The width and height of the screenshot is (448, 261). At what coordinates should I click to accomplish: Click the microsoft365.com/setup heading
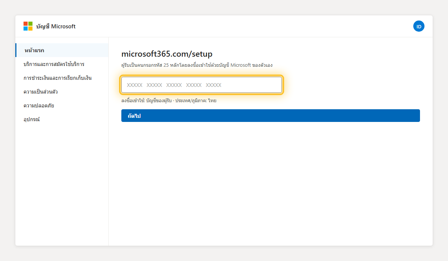tap(167, 54)
